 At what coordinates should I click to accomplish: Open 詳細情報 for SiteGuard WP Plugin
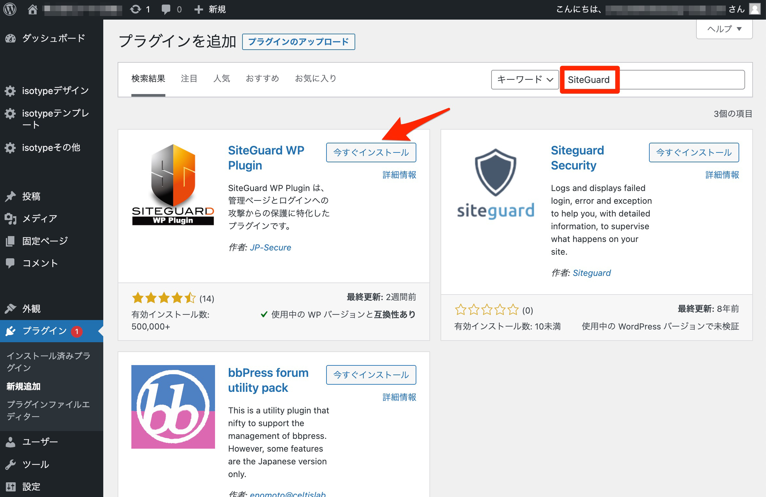(x=399, y=175)
